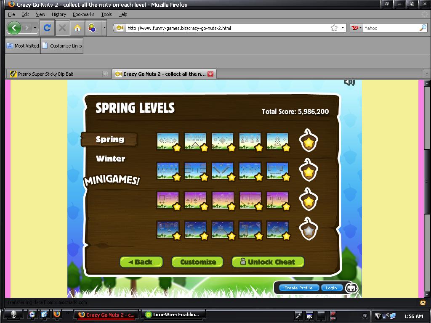
Task: Open the first level thumbnail in row two
Action: [168, 171]
